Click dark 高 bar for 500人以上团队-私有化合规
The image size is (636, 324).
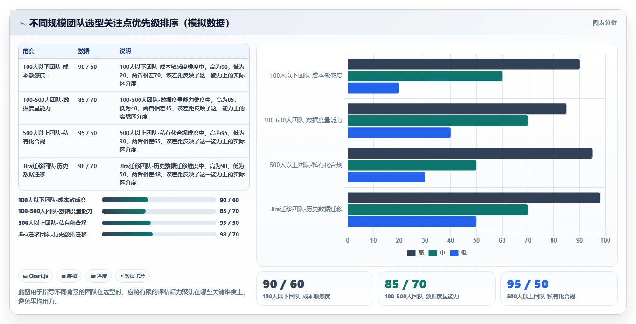pyautogui.click(x=470, y=153)
